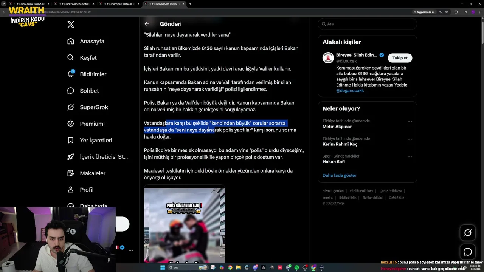The height and width of the screenshot is (272, 484).
Task: Click the Ara search field on X
Action: (x=367, y=24)
